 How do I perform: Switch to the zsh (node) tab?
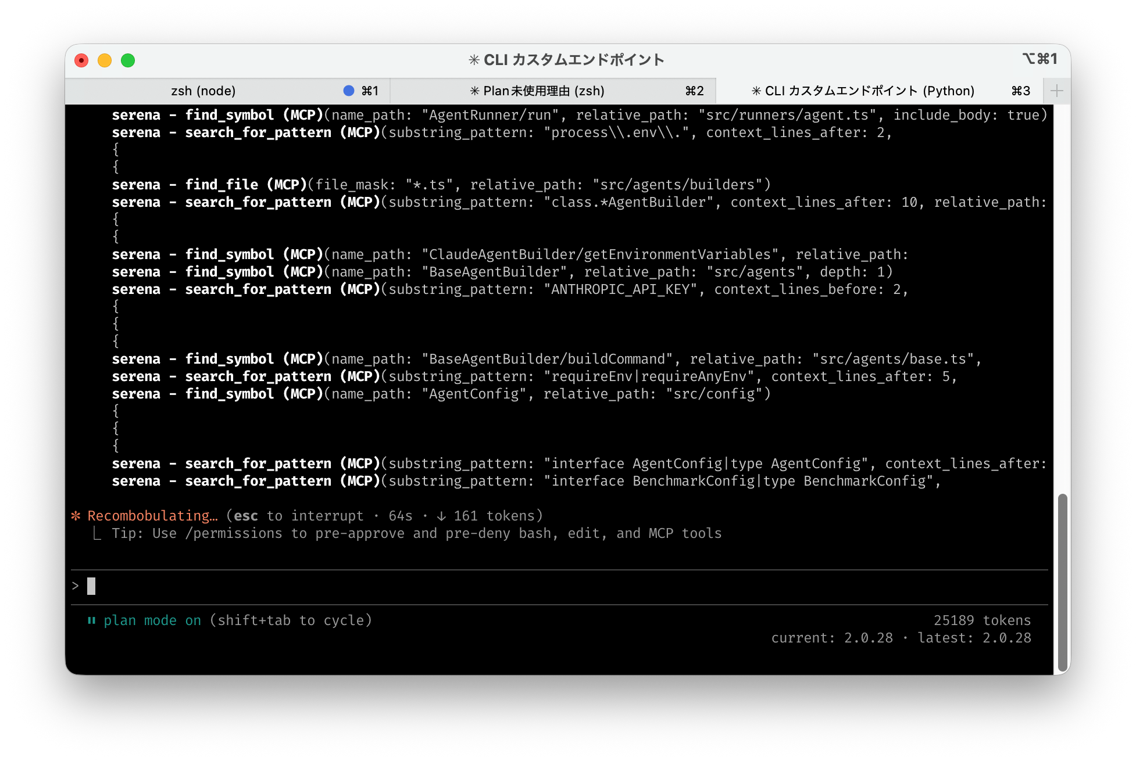(203, 91)
